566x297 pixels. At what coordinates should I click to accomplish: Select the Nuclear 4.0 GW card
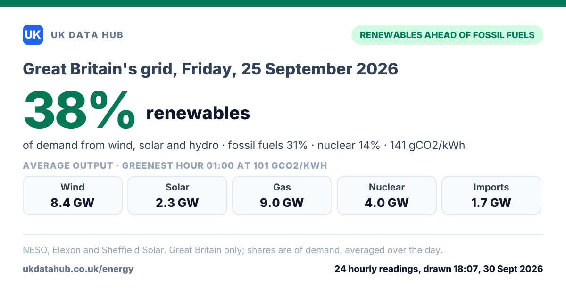pyautogui.click(x=387, y=196)
